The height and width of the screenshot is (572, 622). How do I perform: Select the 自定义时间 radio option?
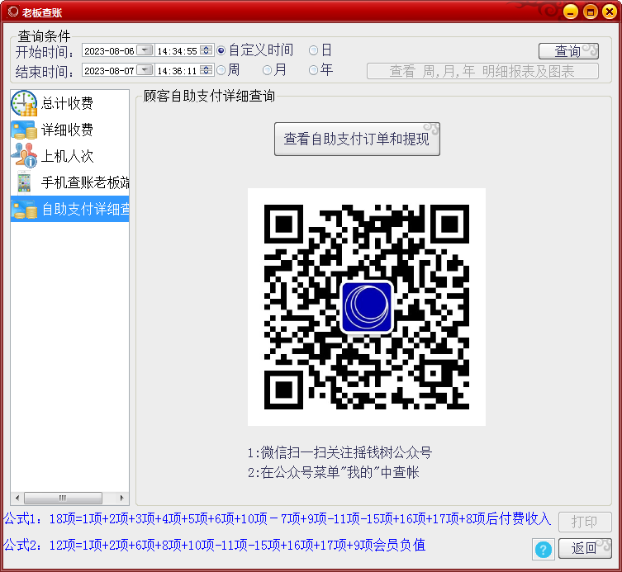point(221,50)
